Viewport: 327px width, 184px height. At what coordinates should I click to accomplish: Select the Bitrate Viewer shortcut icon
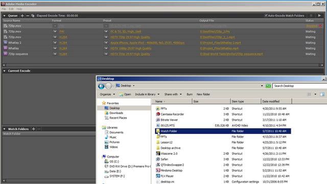click(158, 120)
